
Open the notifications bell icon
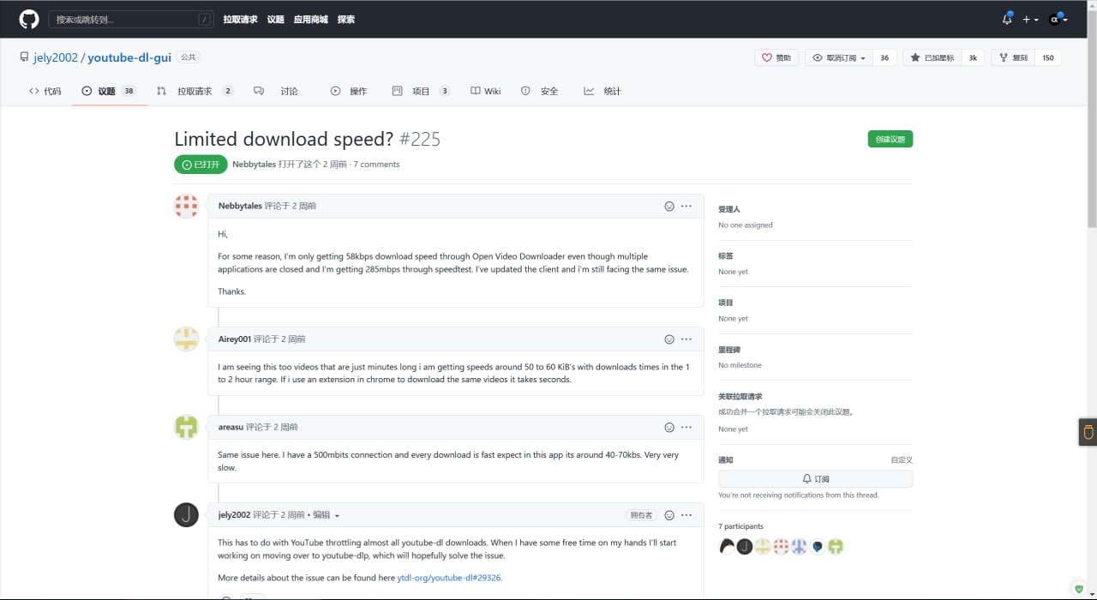pyautogui.click(x=1007, y=19)
